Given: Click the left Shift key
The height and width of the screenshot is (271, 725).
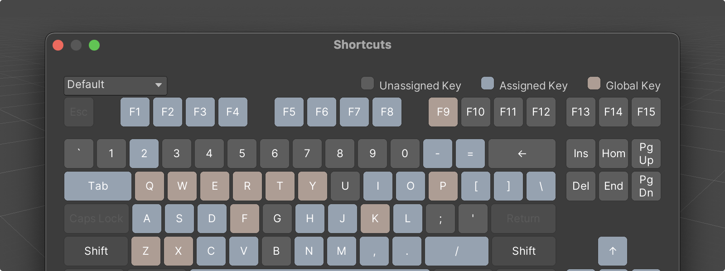Looking at the screenshot, I should pyautogui.click(x=96, y=251).
